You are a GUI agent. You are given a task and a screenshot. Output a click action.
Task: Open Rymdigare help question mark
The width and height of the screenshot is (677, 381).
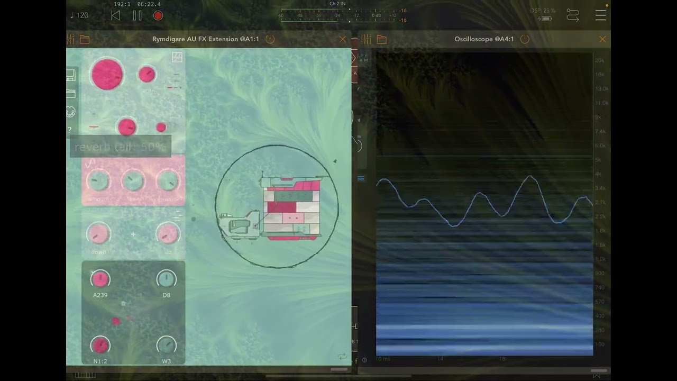click(69, 130)
